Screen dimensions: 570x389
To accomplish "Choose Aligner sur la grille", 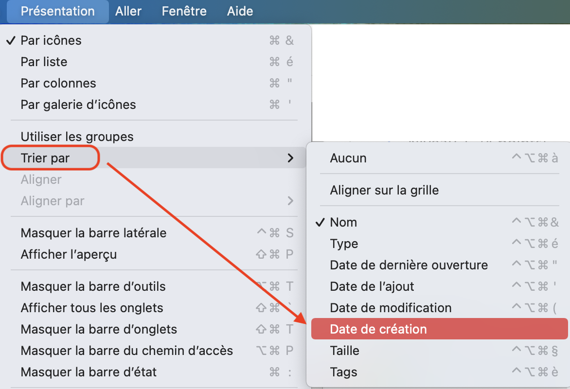I will coord(384,190).
